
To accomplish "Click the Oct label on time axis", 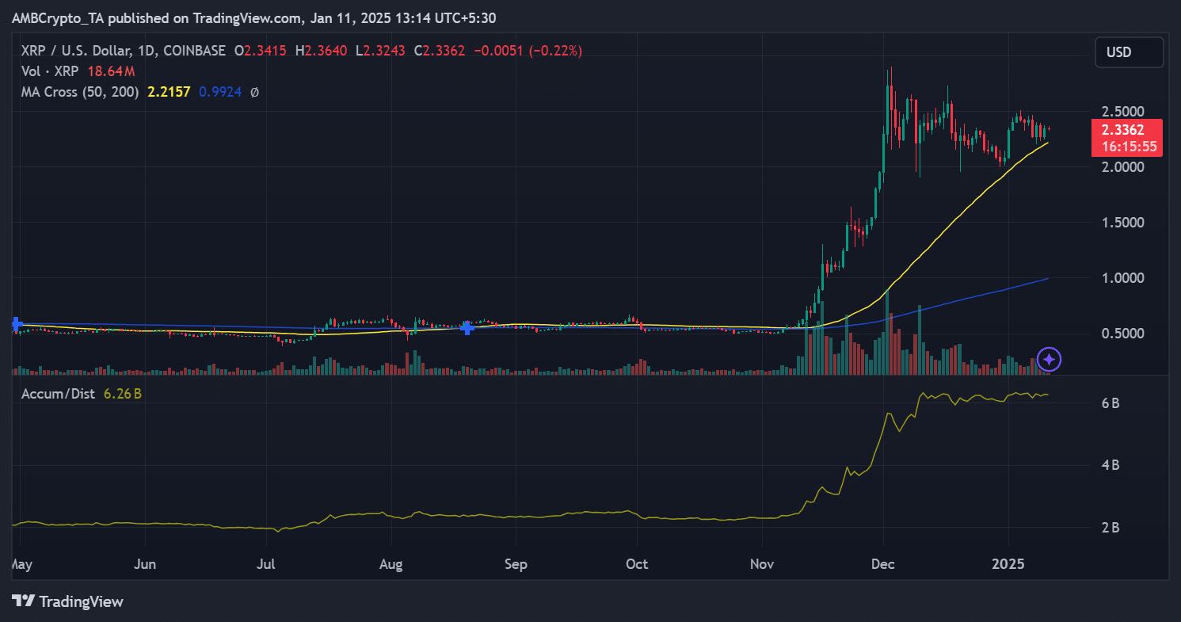I will pos(637,565).
